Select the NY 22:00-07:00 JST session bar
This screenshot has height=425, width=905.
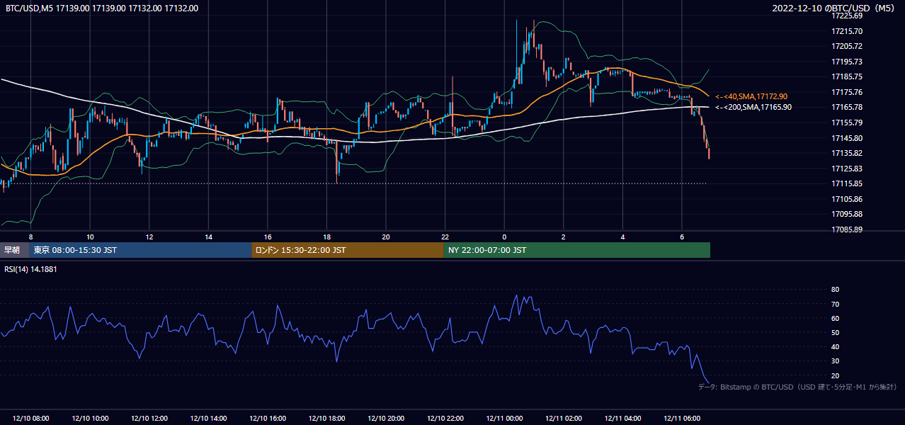click(x=577, y=250)
